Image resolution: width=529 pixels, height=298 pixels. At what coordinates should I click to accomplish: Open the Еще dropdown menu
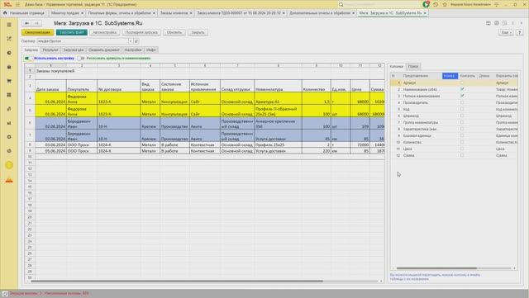click(506, 32)
